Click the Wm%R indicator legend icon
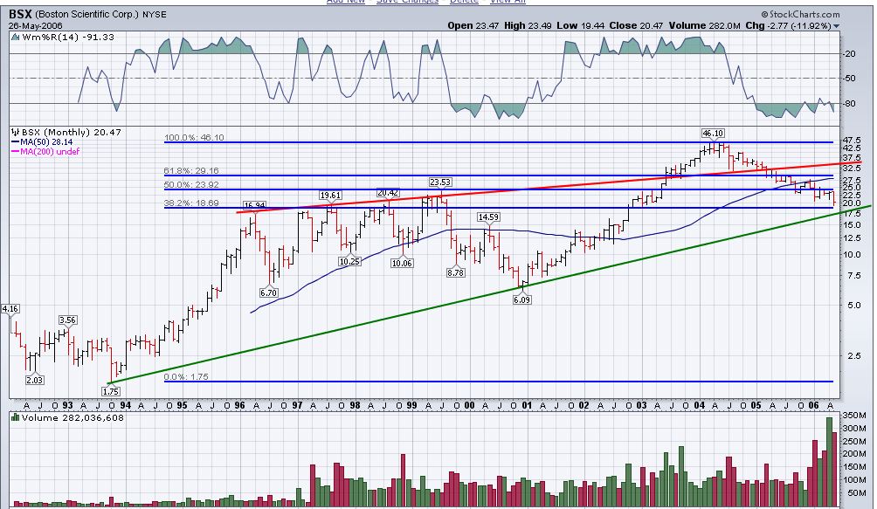The image size is (877, 509). (16, 37)
